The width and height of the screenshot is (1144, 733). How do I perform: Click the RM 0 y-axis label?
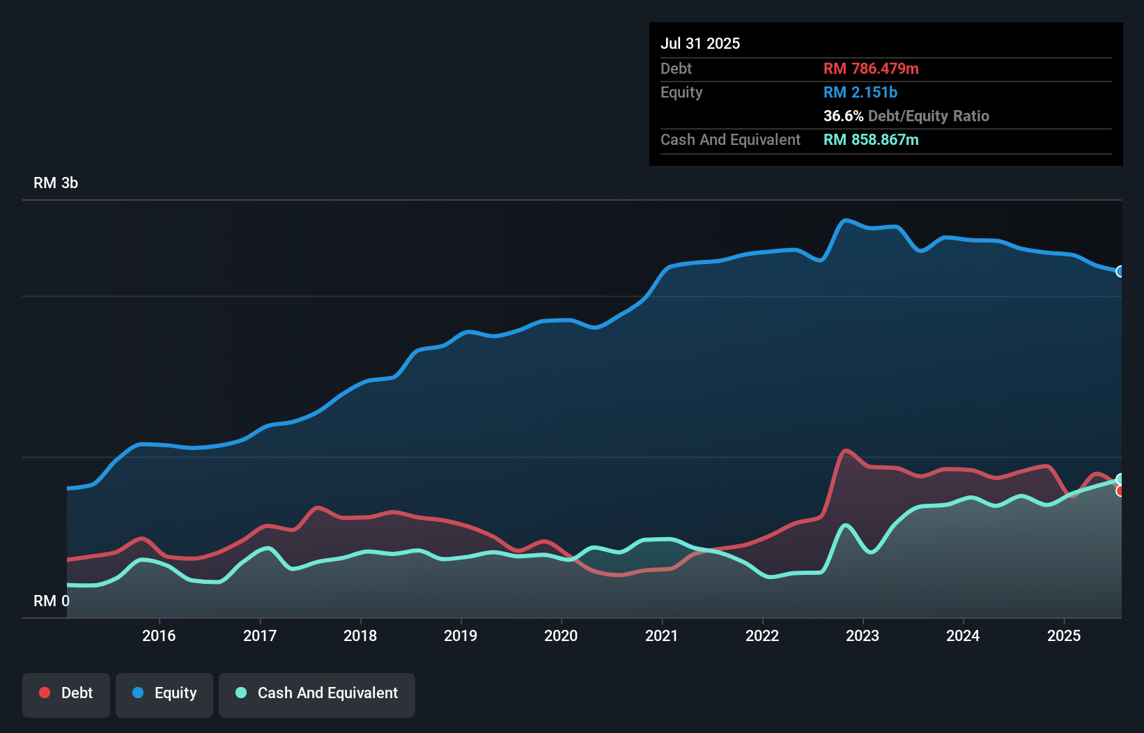[x=52, y=601]
